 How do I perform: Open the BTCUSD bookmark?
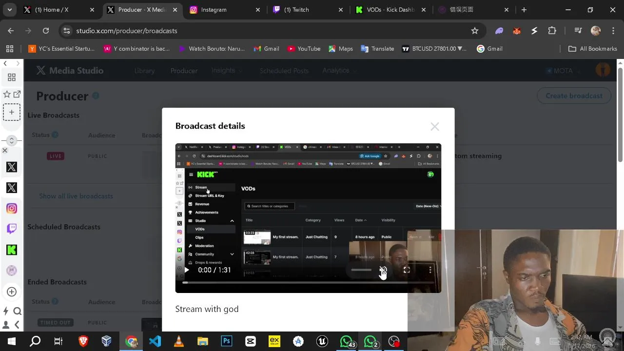point(434,49)
